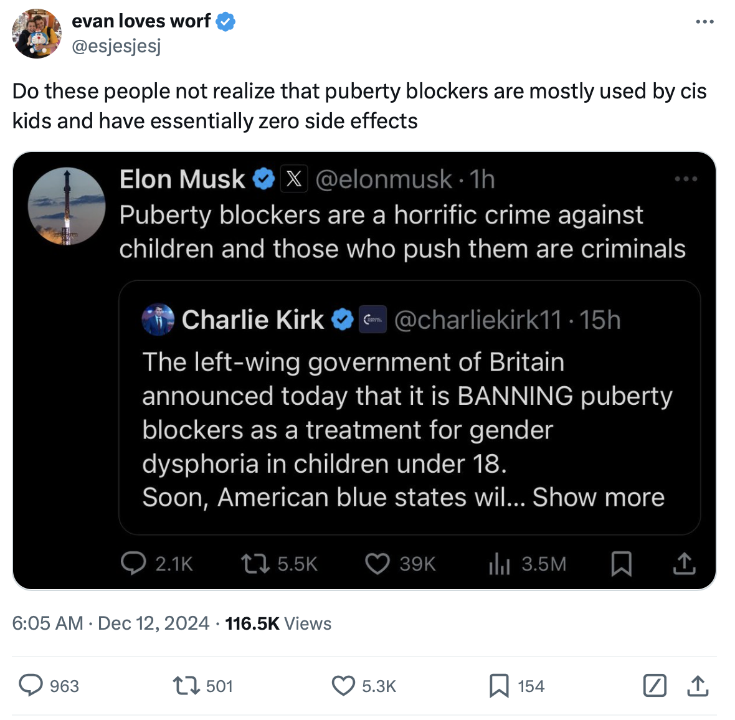This screenshot has width=735, height=720.
Task: Click the reply icon with 963 comments
Action: coord(31,685)
